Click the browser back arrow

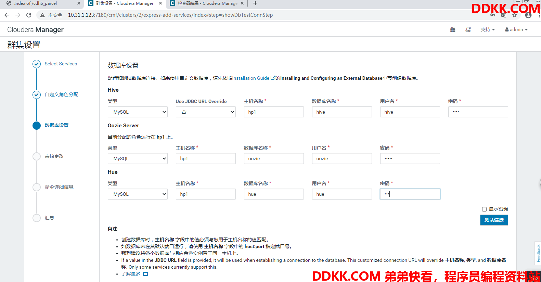point(7,15)
